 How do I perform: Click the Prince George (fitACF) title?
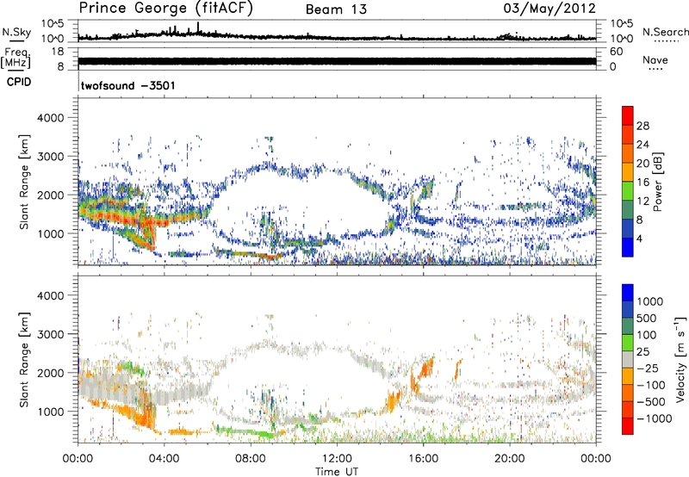[165, 9]
